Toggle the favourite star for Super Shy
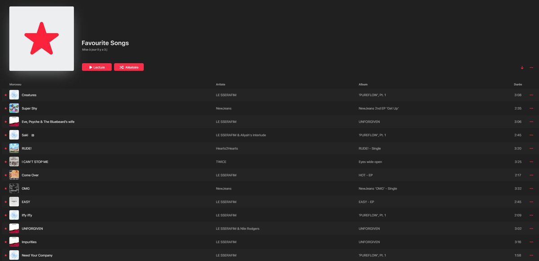The width and height of the screenshot is (539, 261). click(x=6, y=109)
